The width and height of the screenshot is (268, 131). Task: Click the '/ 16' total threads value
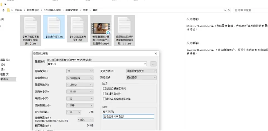tap(91, 112)
